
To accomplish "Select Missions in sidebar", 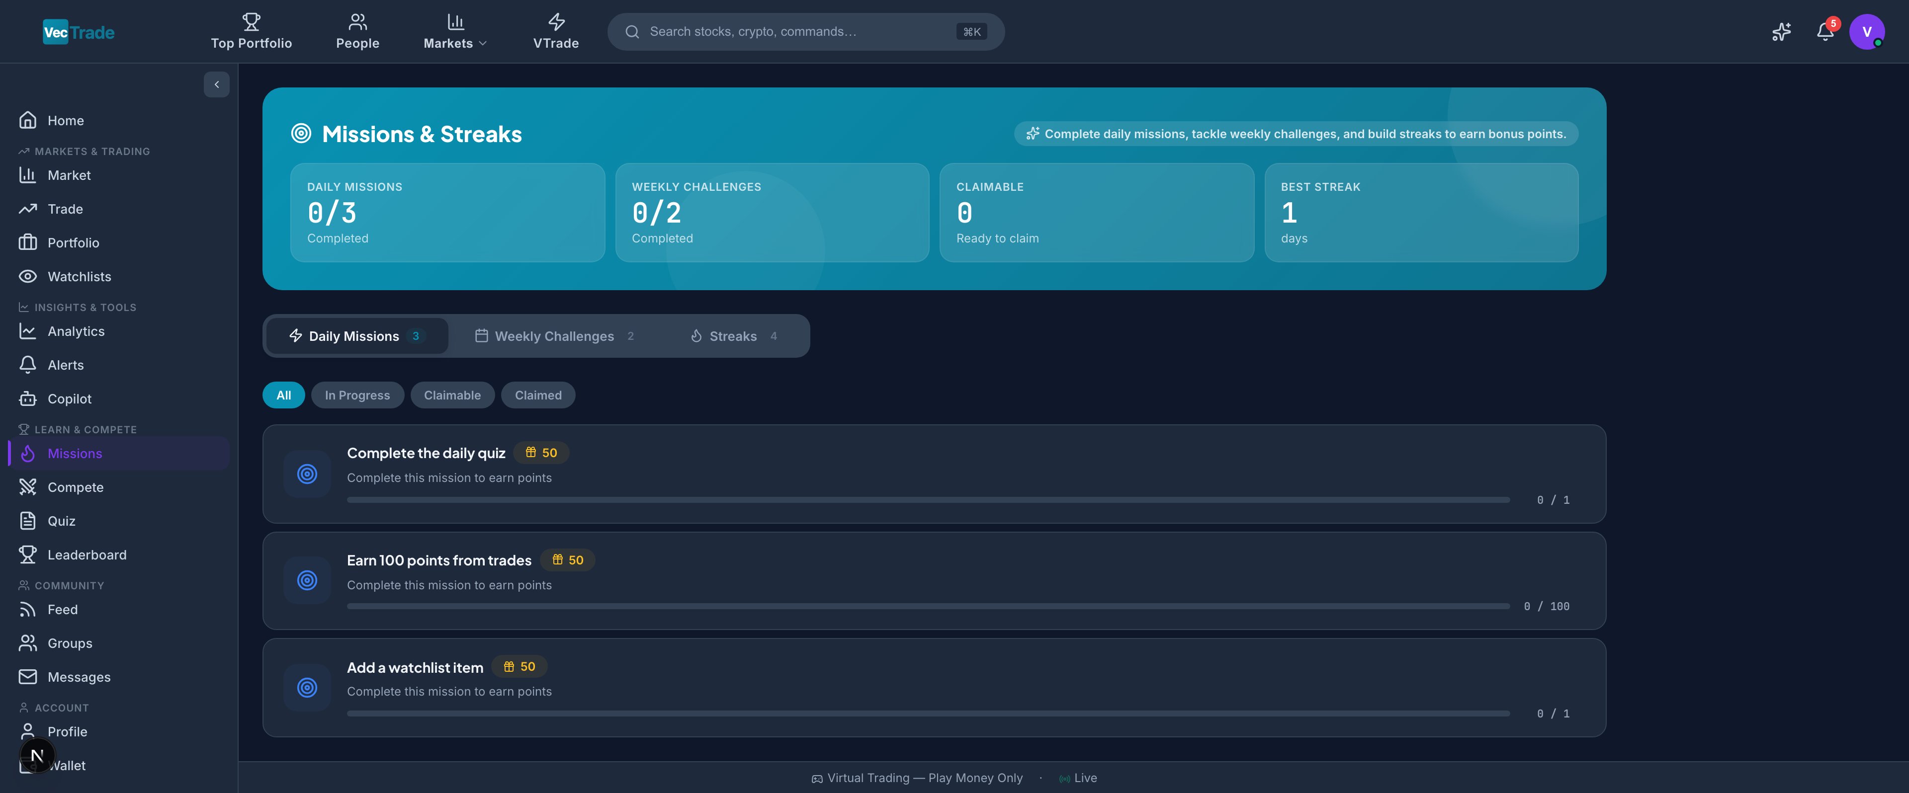I will 119,454.
